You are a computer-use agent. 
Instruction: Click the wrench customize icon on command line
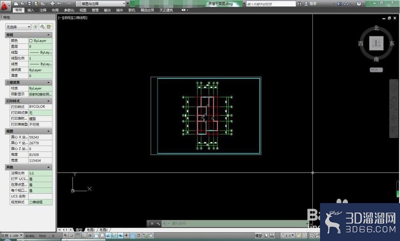[x=158, y=223]
